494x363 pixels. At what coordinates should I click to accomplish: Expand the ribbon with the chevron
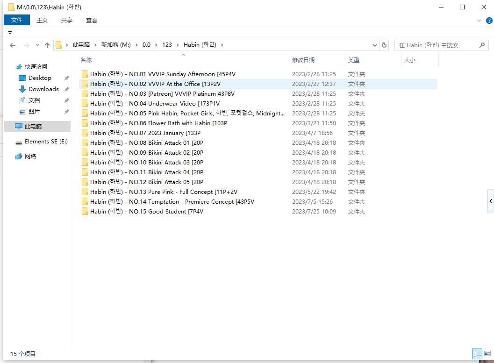point(479,21)
